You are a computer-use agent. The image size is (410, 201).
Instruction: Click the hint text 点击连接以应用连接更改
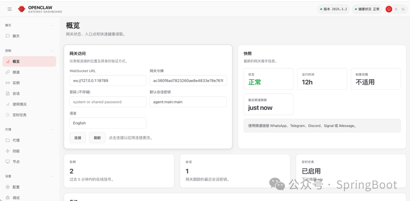point(131,138)
